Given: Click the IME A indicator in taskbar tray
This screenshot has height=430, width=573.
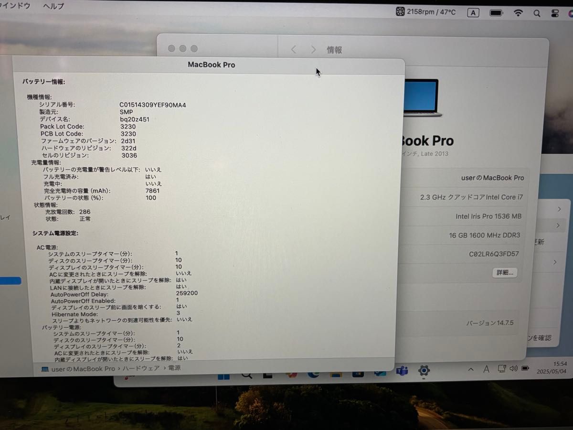Looking at the screenshot, I should click(x=486, y=369).
